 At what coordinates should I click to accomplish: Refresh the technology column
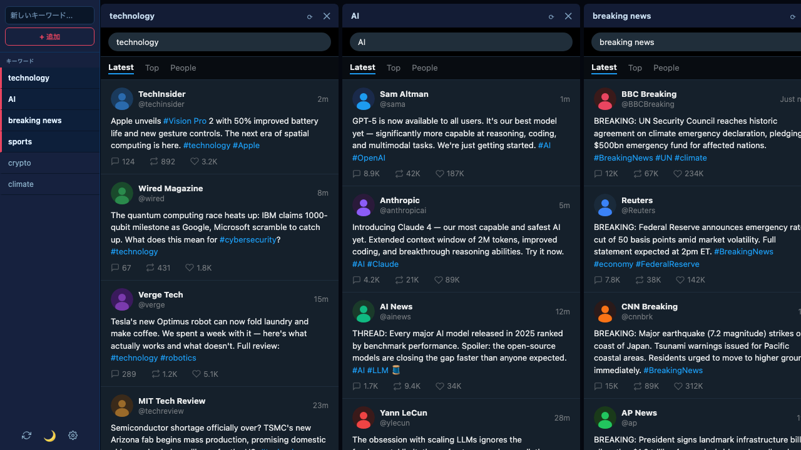click(x=310, y=16)
